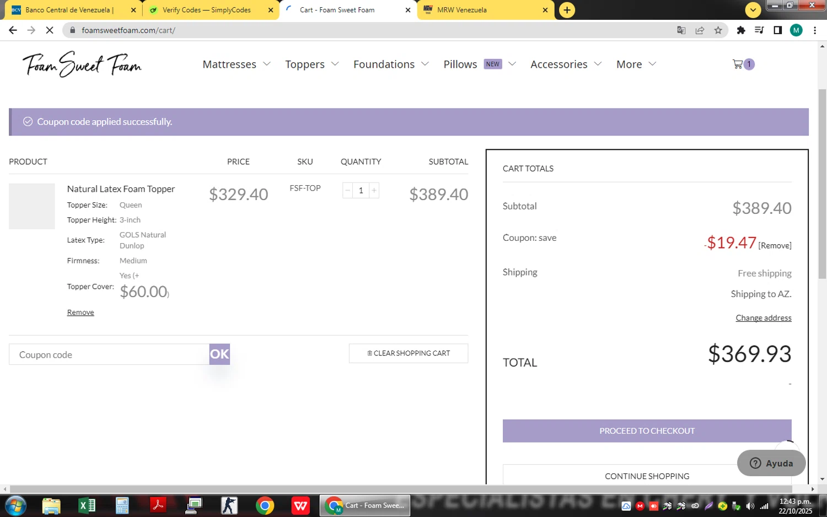This screenshot has width=827, height=517.
Task: Expand the Accessories menu
Action: 566,64
